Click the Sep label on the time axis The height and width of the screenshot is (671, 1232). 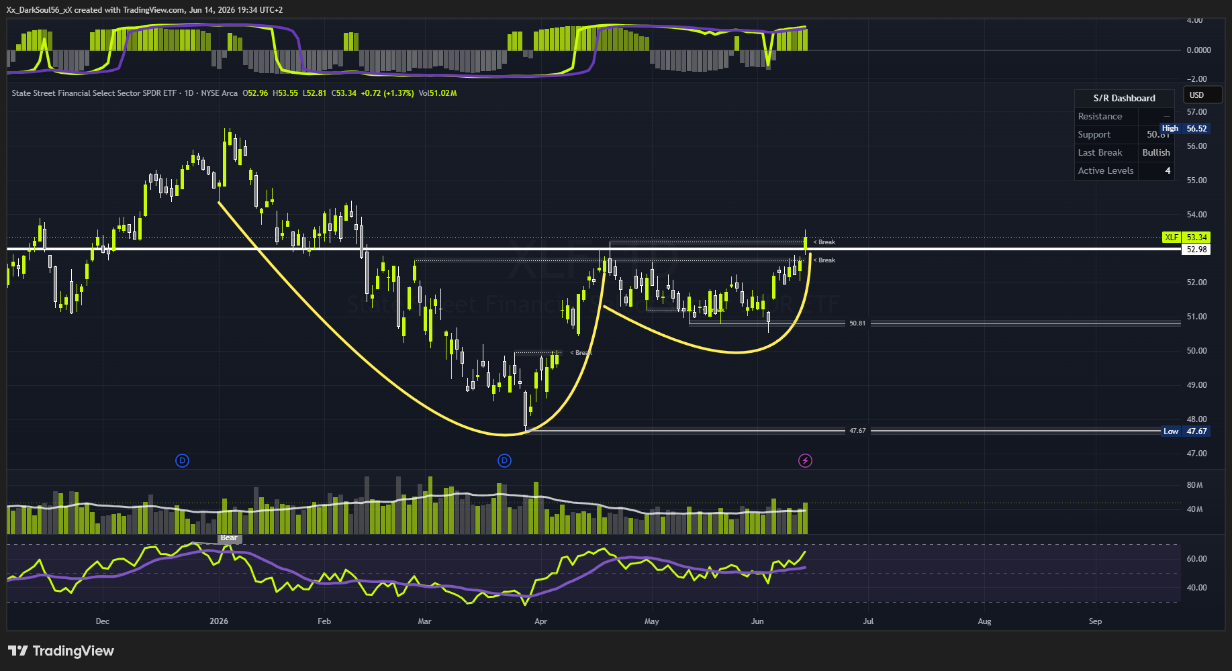(1095, 621)
